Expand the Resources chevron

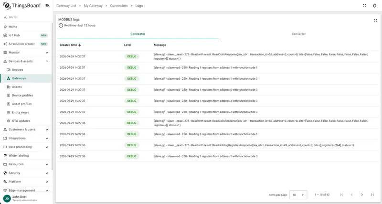coord(47,164)
